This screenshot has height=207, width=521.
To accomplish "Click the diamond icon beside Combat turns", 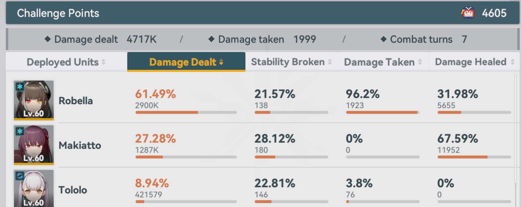I will [383, 39].
